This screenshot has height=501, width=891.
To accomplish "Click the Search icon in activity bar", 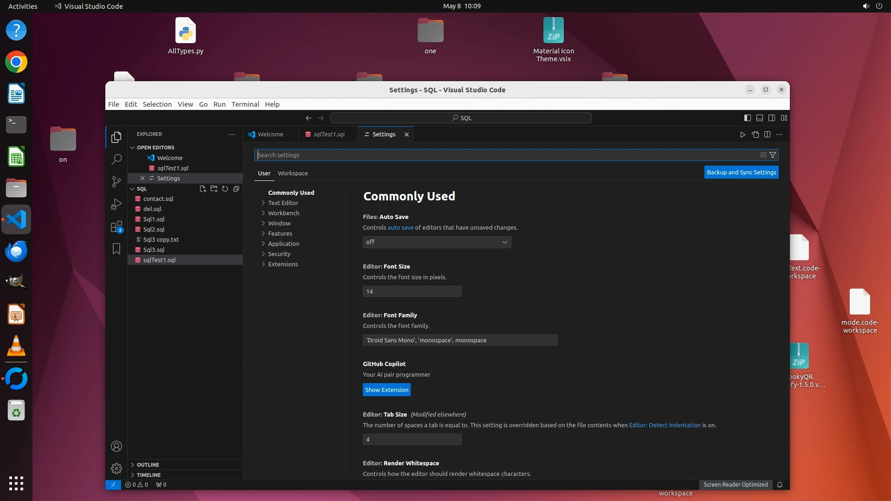I will tap(116, 160).
